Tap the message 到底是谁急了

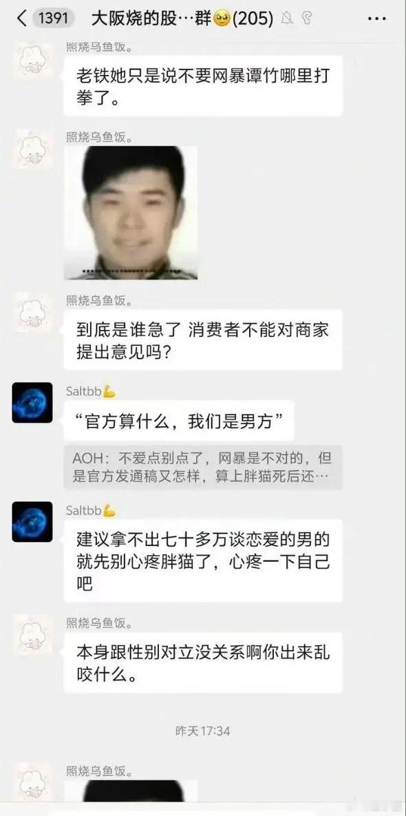click(203, 339)
